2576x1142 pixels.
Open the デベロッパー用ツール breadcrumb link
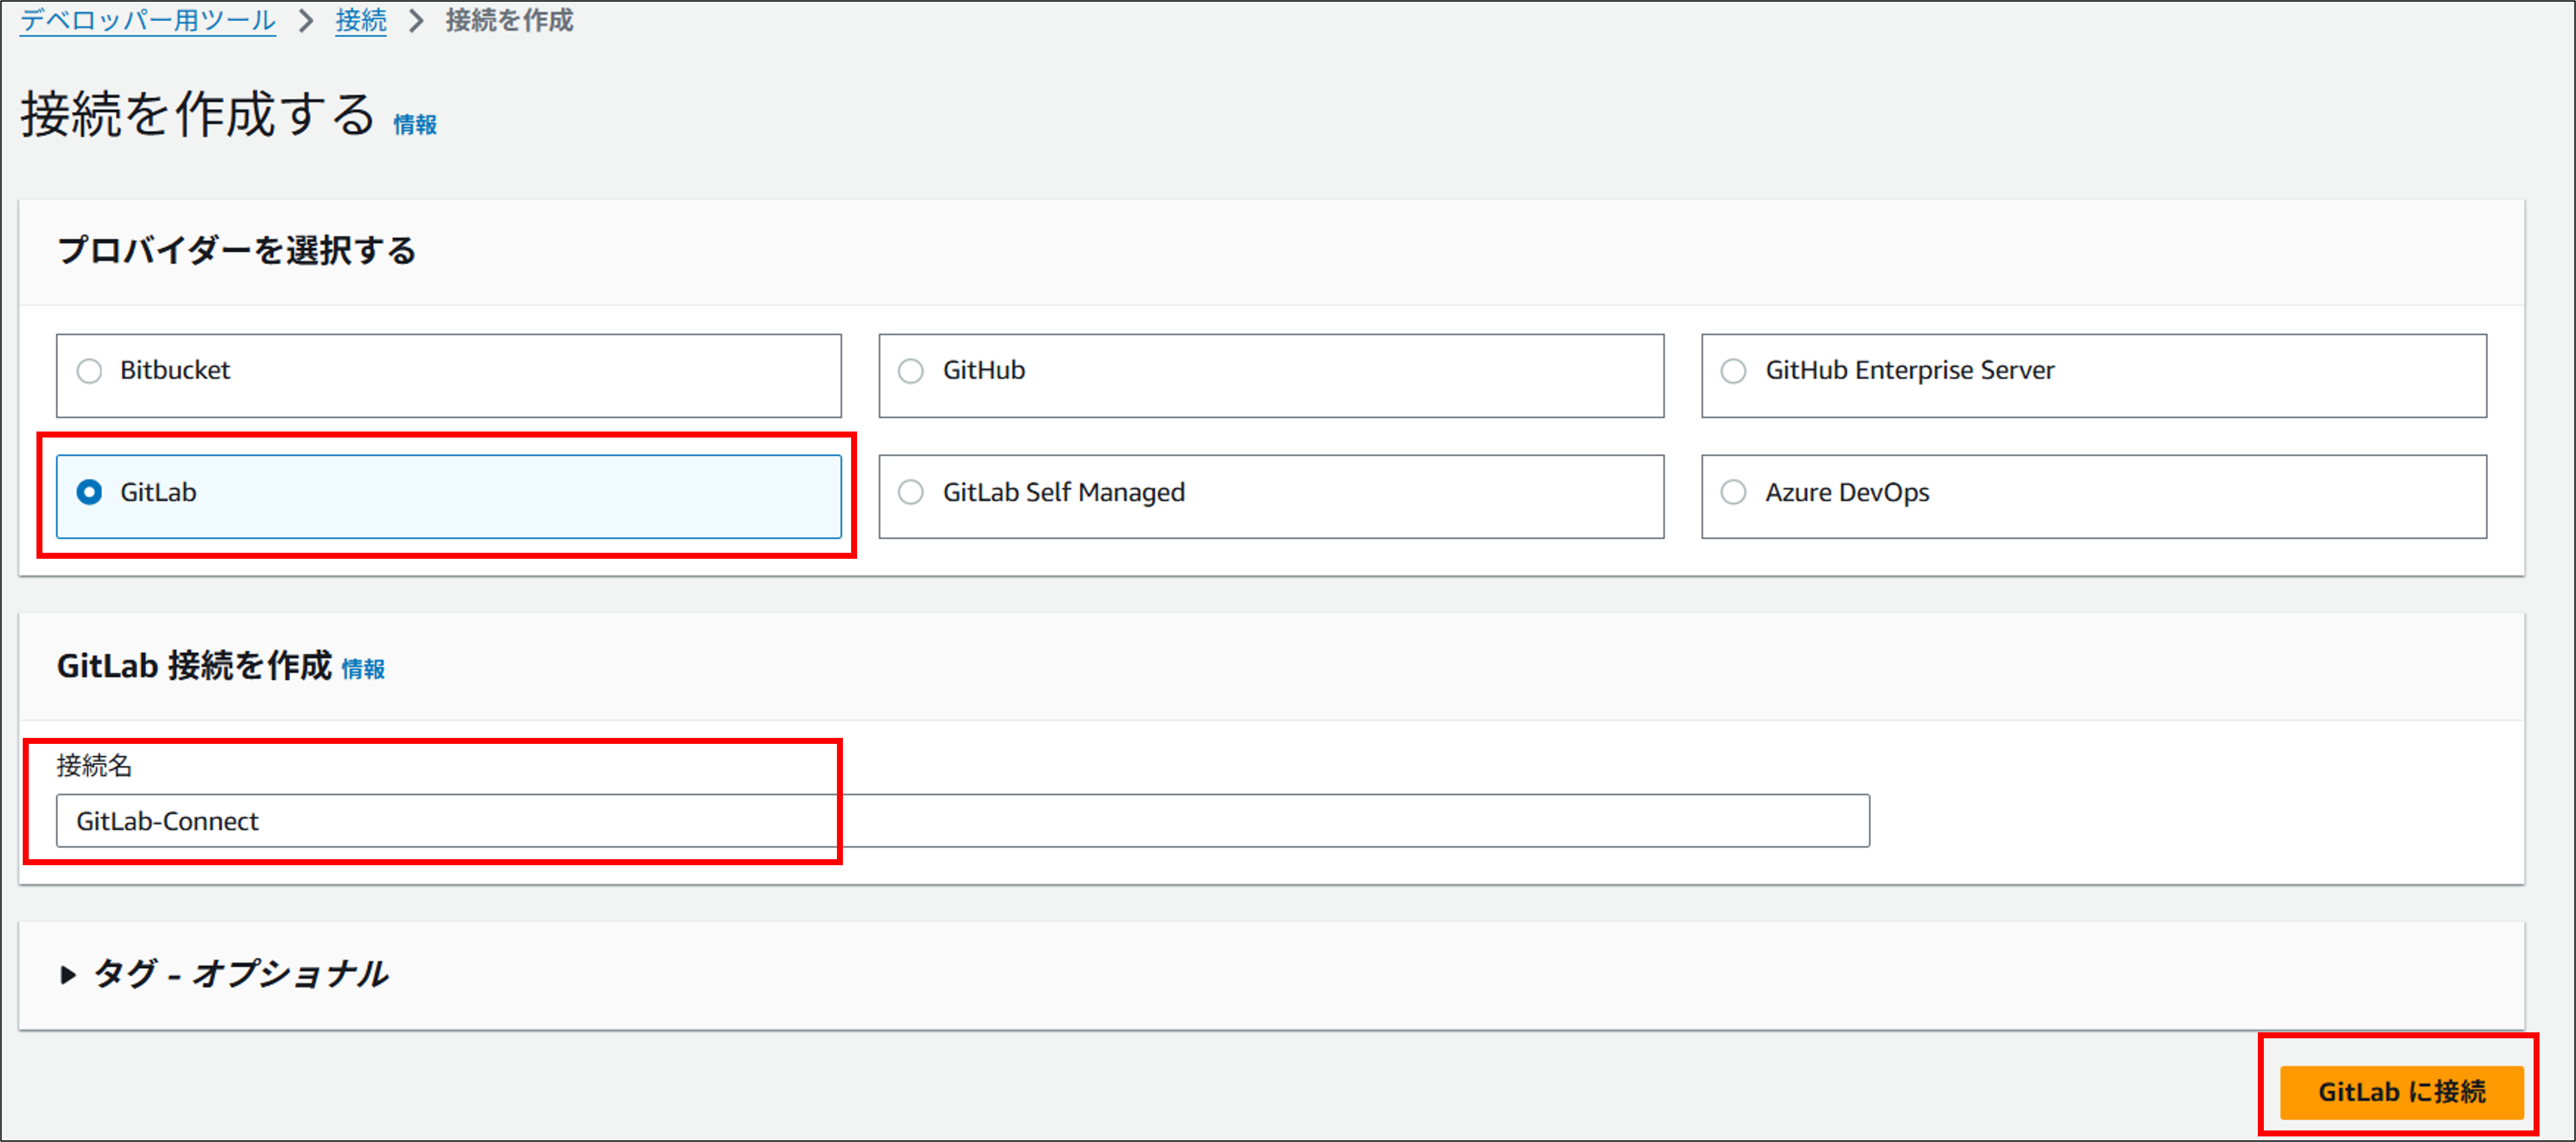point(148,20)
